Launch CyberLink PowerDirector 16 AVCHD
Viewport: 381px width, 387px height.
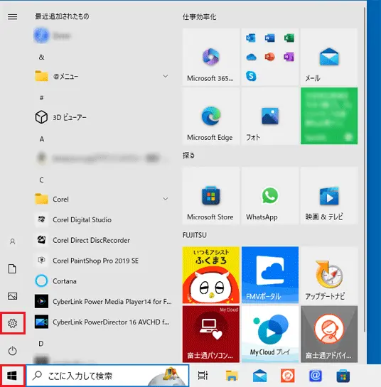click(x=102, y=322)
